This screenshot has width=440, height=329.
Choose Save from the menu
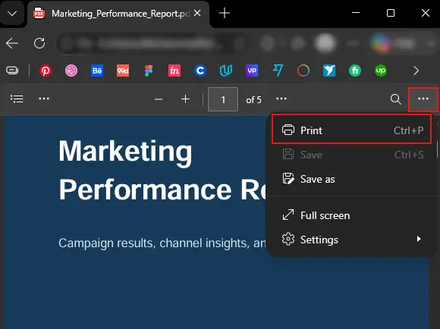point(351,155)
